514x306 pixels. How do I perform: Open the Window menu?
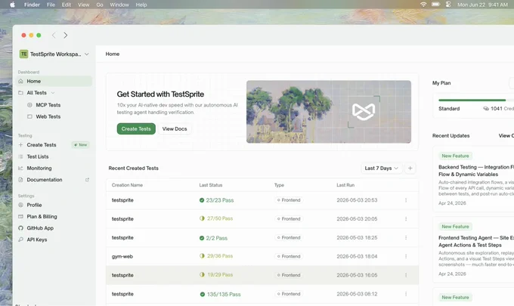point(119,5)
